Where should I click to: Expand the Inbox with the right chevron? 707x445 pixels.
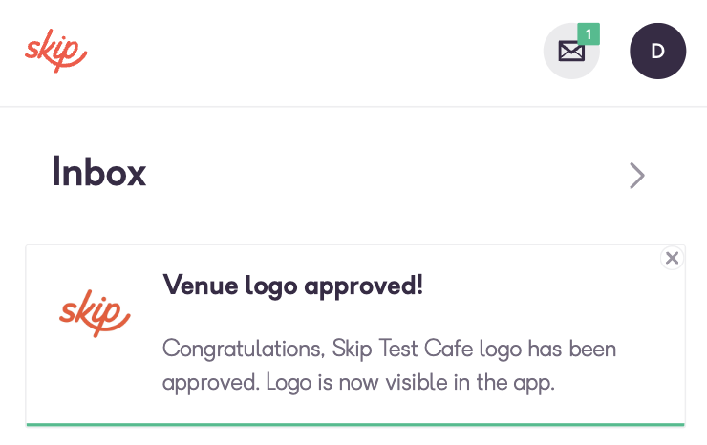tap(636, 176)
